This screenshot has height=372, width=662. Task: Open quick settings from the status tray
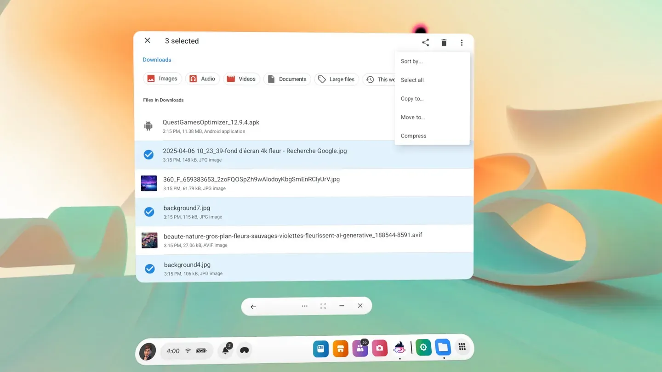(x=186, y=350)
